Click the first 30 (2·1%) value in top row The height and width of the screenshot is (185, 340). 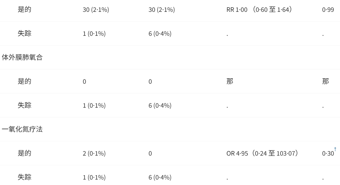(96, 10)
